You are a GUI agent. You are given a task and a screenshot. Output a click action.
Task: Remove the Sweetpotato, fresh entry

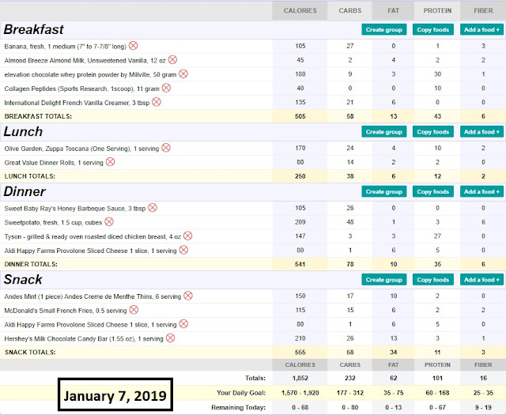tap(109, 221)
